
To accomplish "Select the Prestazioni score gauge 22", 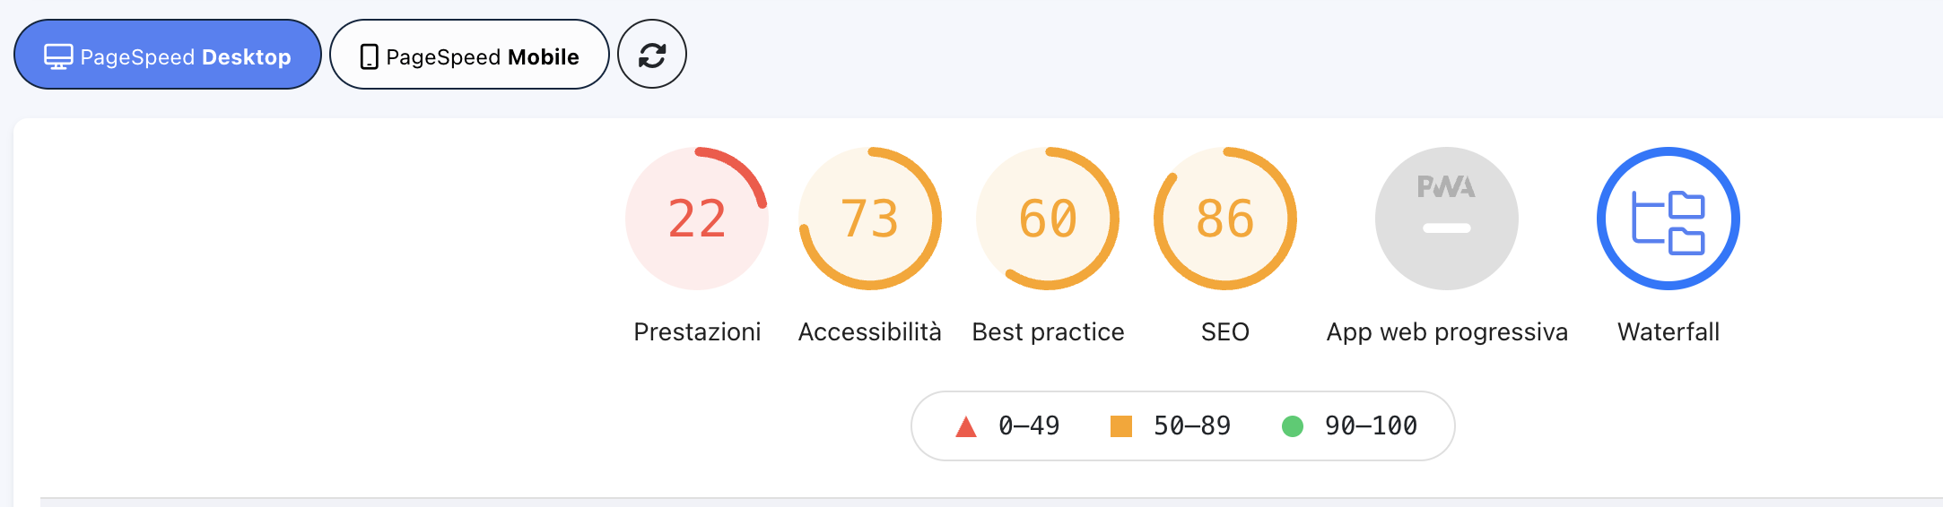I will (697, 219).
